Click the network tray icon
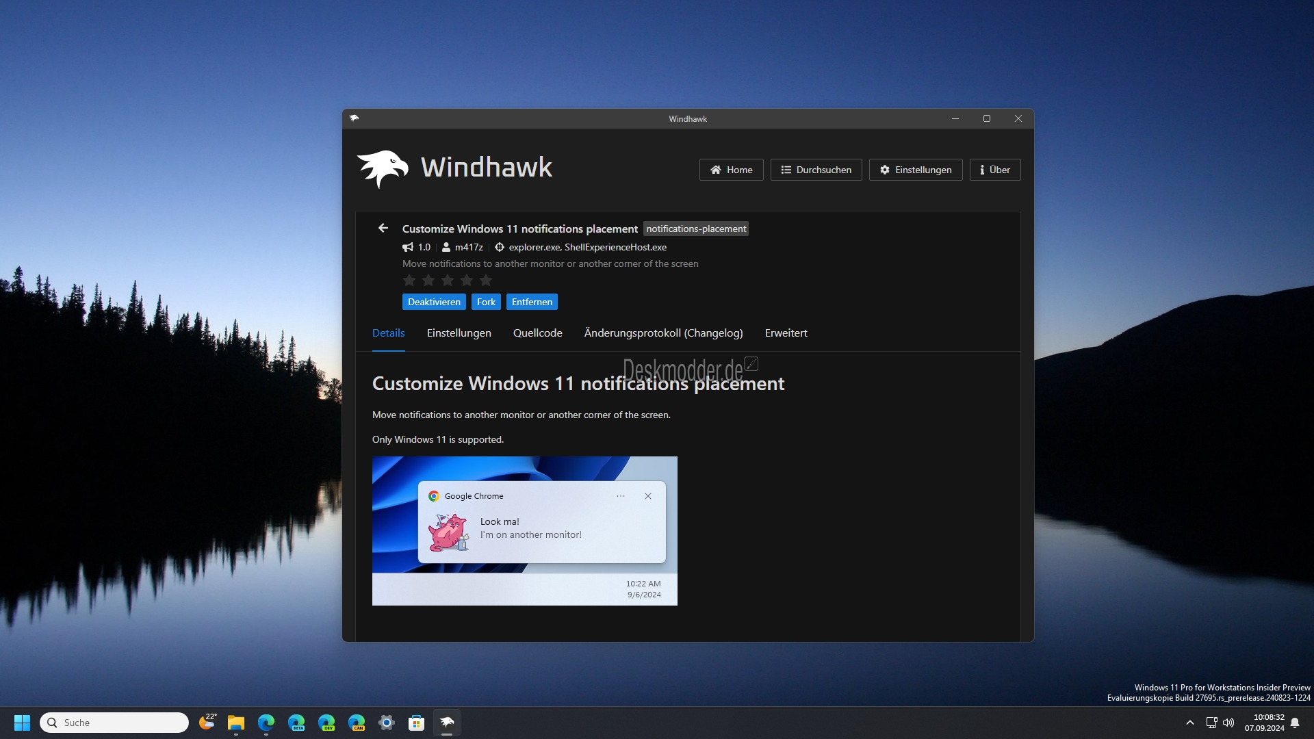Viewport: 1314px width, 739px height. tap(1211, 723)
